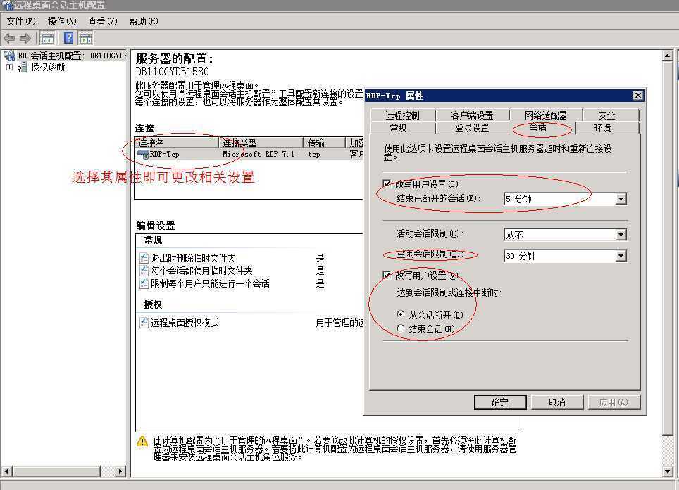Click the 确定 button

coord(500,402)
